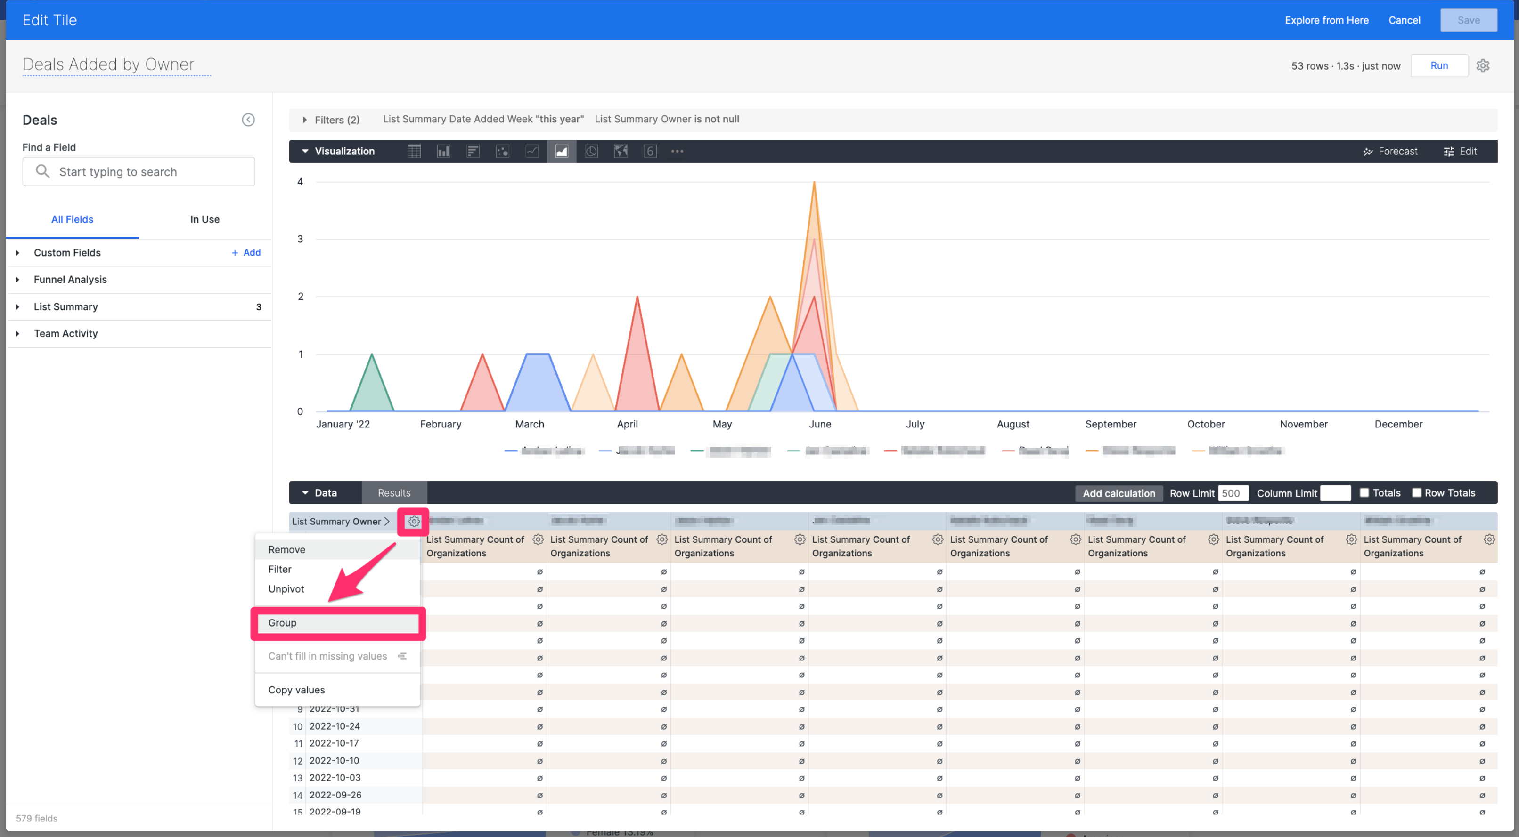Add a custom field
This screenshot has width=1519, height=837.
pyautogui.click(x=246, y=253)
